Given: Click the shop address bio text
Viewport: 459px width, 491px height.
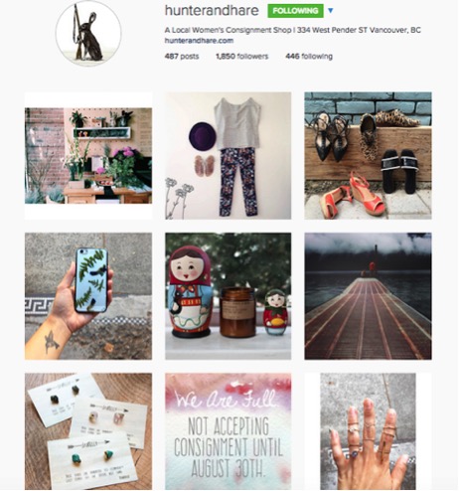Looking at the screenshot, I should tap(293, 30).
